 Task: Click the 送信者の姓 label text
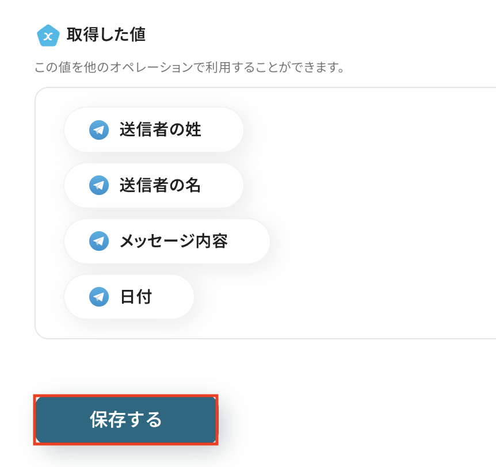161,130
